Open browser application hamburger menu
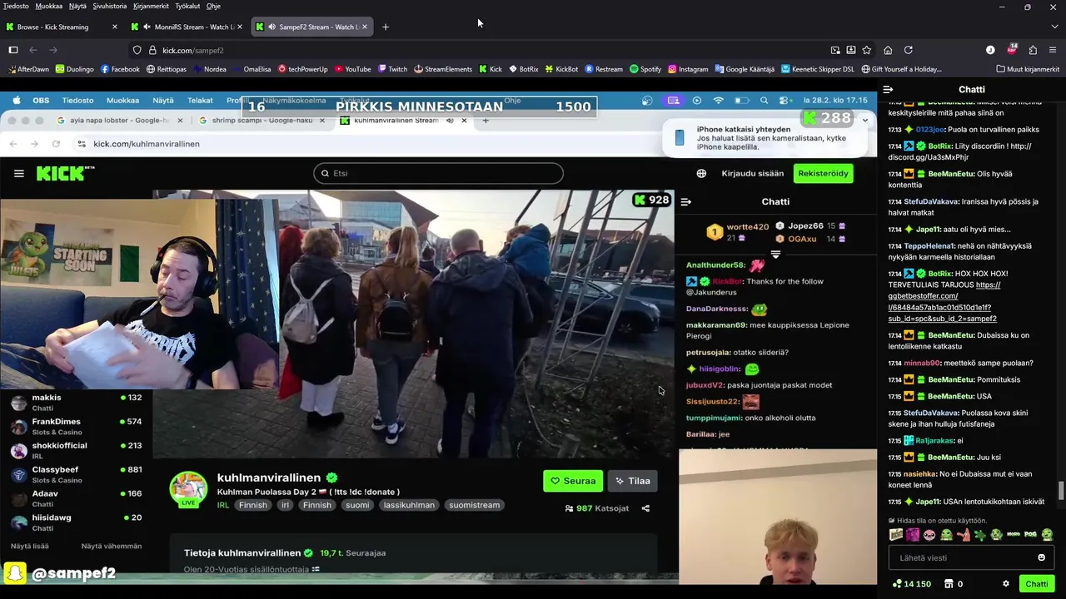The height and width of the screenshot is (599, 1066). (1053, 50)
